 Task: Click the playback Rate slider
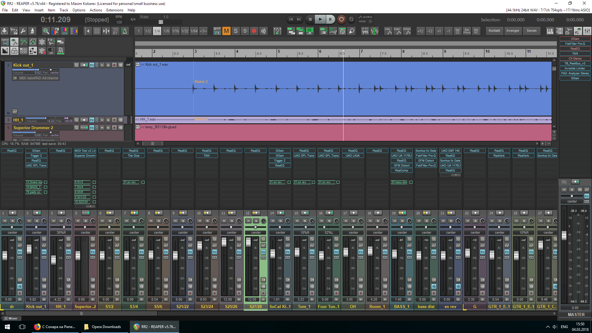click(x=161, y=22)
